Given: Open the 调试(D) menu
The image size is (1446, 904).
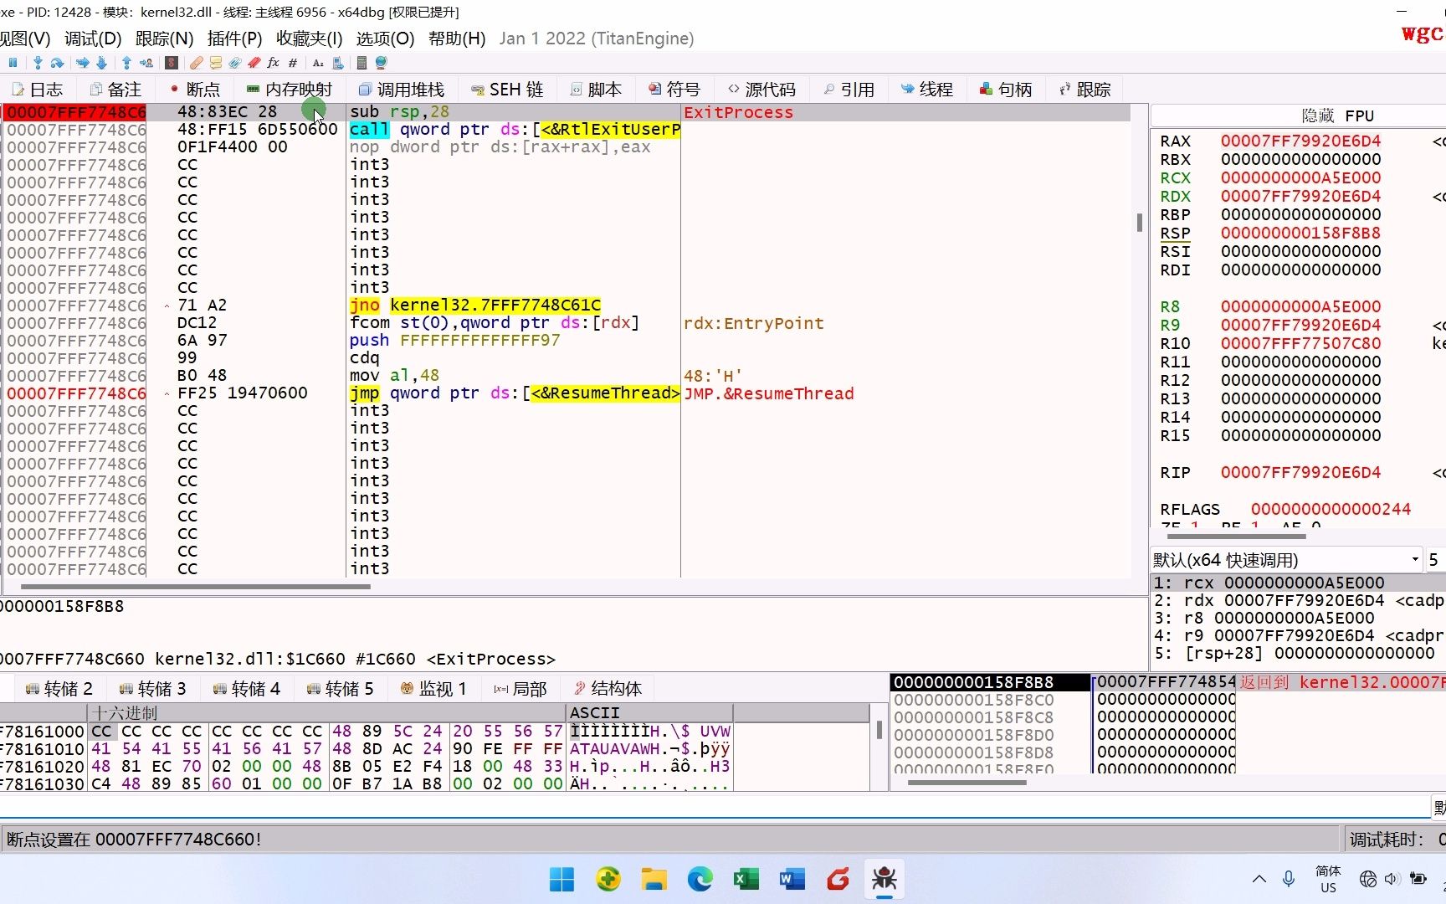Looking at the screenshot, I should click(92, 39).
